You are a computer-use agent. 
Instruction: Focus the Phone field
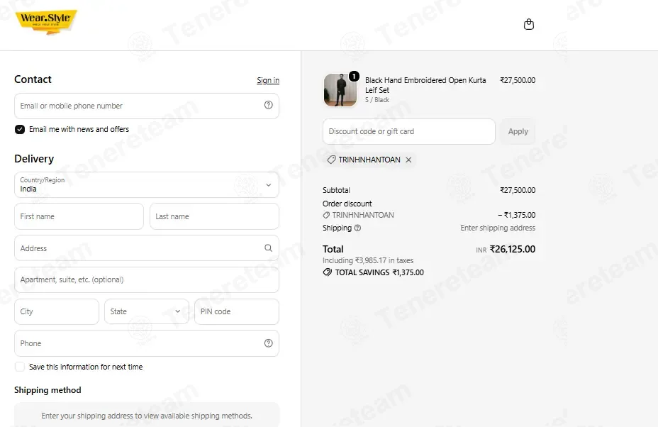coord(147,343)
